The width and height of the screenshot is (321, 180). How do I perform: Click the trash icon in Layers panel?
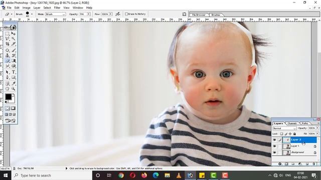[x=313, y=164]
